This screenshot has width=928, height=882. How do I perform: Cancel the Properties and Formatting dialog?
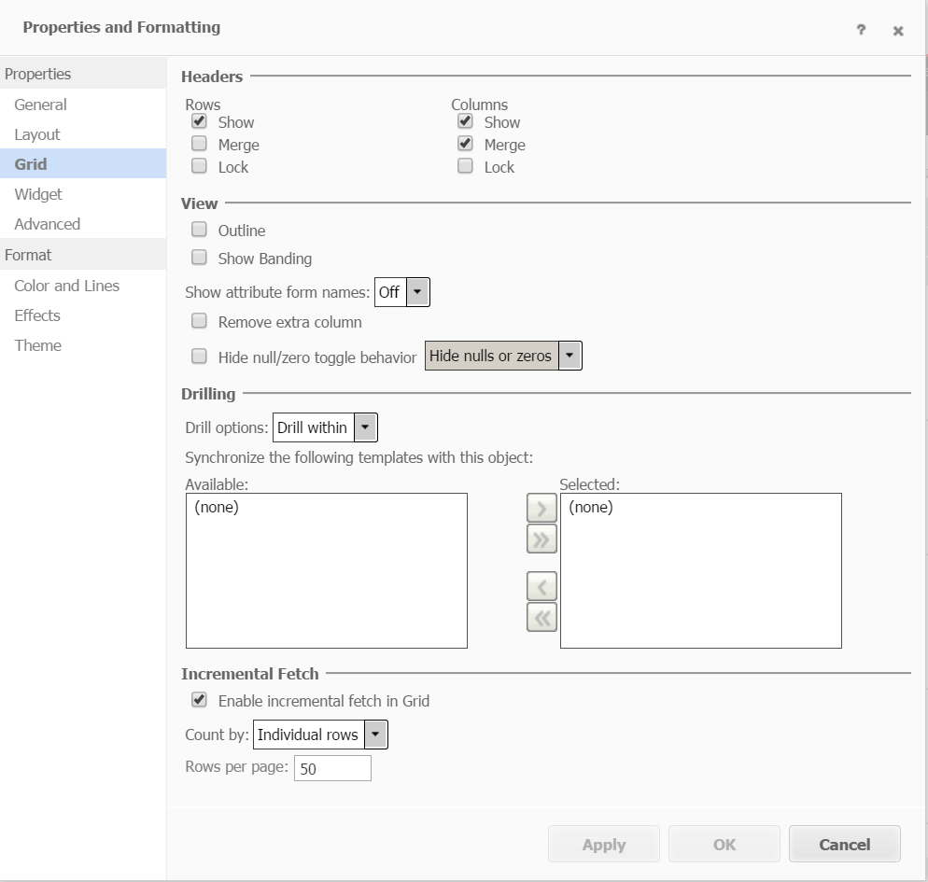[844, 844]
